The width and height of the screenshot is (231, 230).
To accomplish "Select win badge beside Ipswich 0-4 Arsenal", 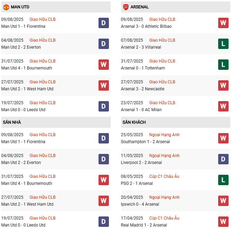I will click(x=223, y=201).
